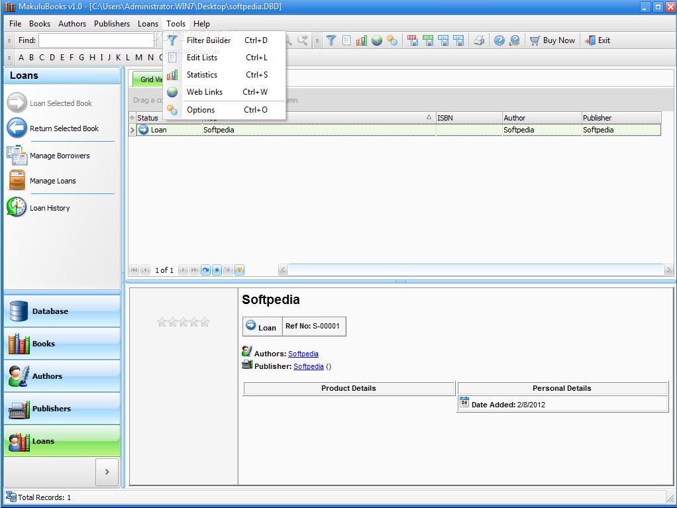The width and height of the screenshot is (677, 508).
Task: Follow the Authors Softpedia link
Action: point(303,354)
